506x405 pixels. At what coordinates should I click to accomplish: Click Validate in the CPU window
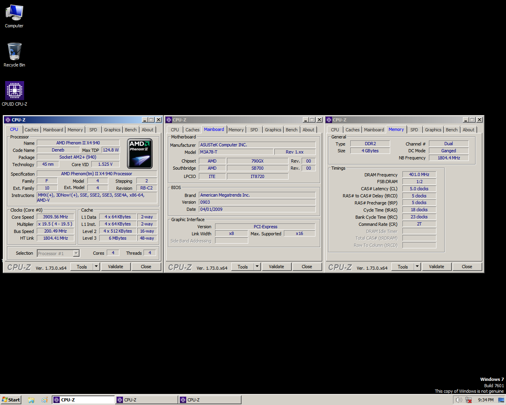pos(115,267)
